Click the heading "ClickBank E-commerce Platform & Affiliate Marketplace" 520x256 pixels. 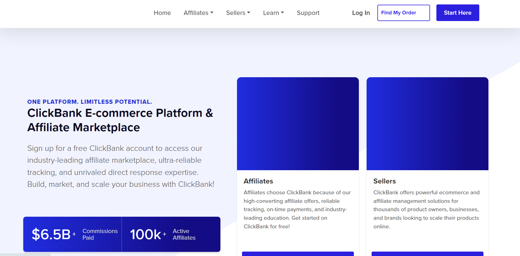point(120,120)
